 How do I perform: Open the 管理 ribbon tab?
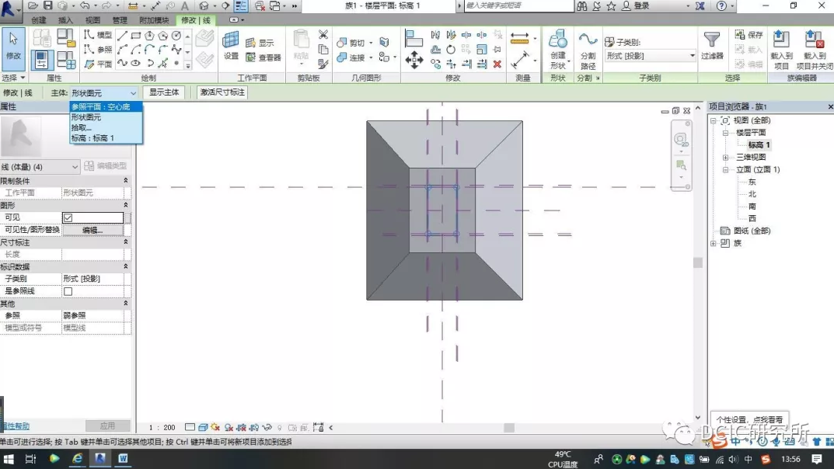tap(120, 20)
